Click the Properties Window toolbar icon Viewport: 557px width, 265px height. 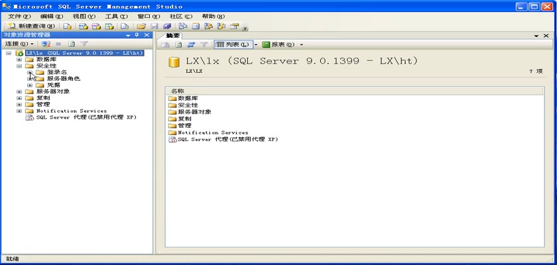pos(234,26)
